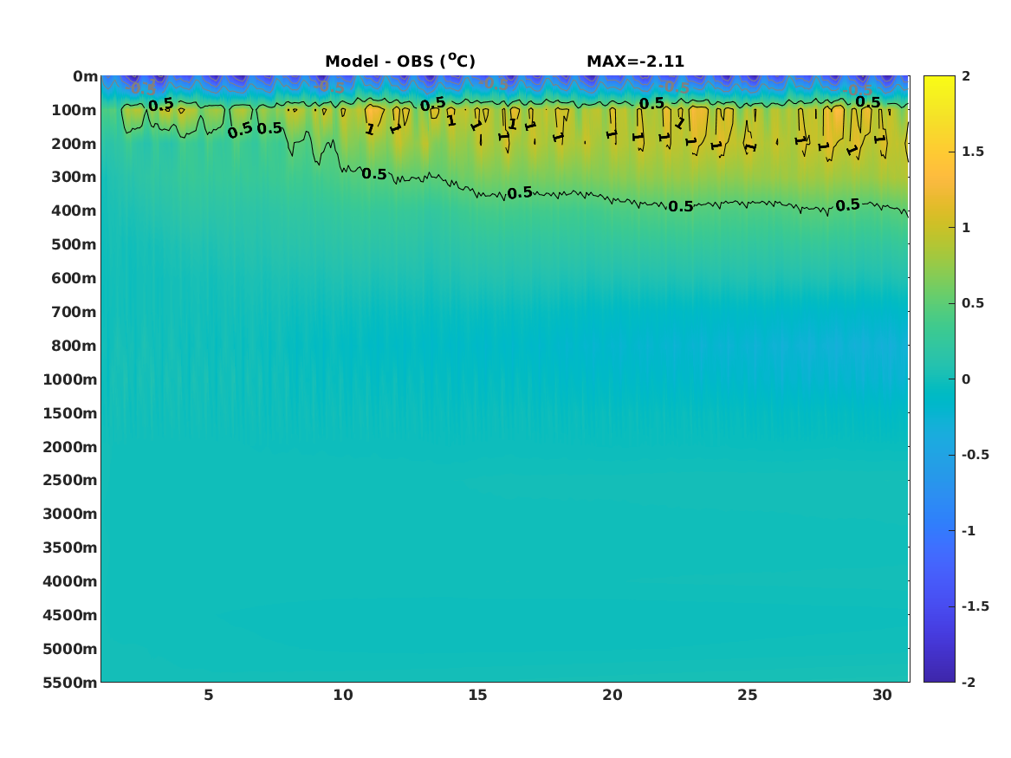Click the plot title "Model - OBS (°C)"
Viewport: 1011px width, 758px height.
click(399, 61)
